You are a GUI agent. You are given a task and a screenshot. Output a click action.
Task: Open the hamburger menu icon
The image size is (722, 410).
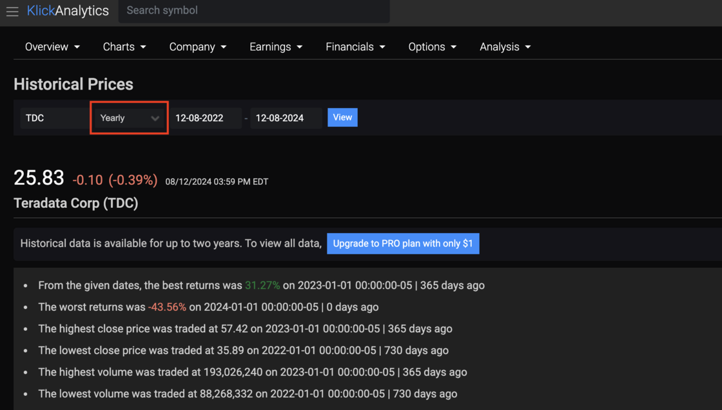(x=12, y=12)
